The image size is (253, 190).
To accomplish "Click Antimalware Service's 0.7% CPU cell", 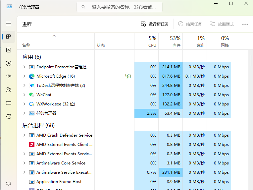I will pyautogui.click(x=146, y=172).
